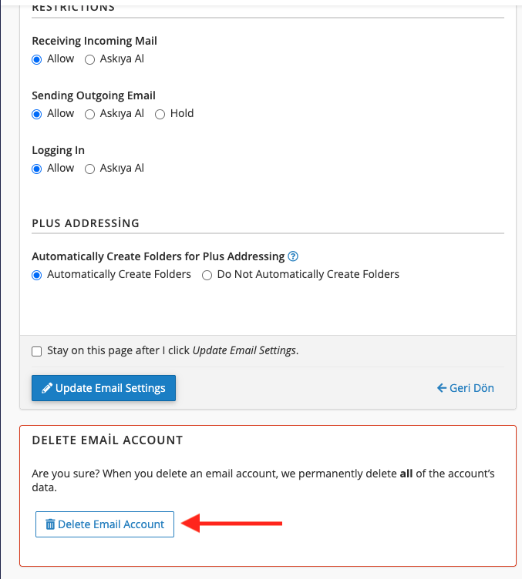Click the pencil icon on Update Email Settings
Image resolution: width=522 pixels, height=579 pixels.
[46, 388]
